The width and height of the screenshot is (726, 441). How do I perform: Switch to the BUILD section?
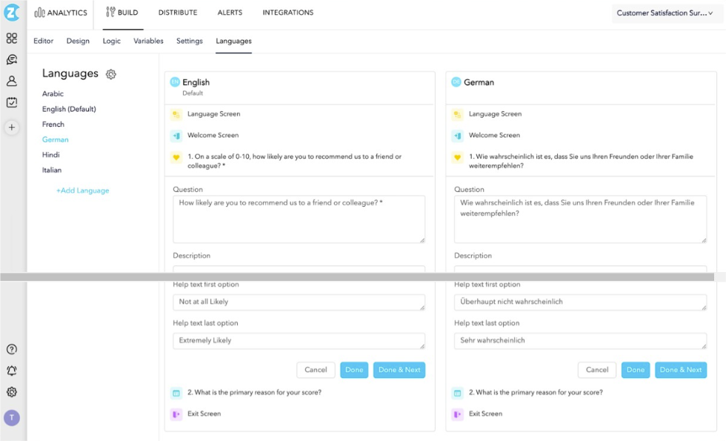[122, 12]
